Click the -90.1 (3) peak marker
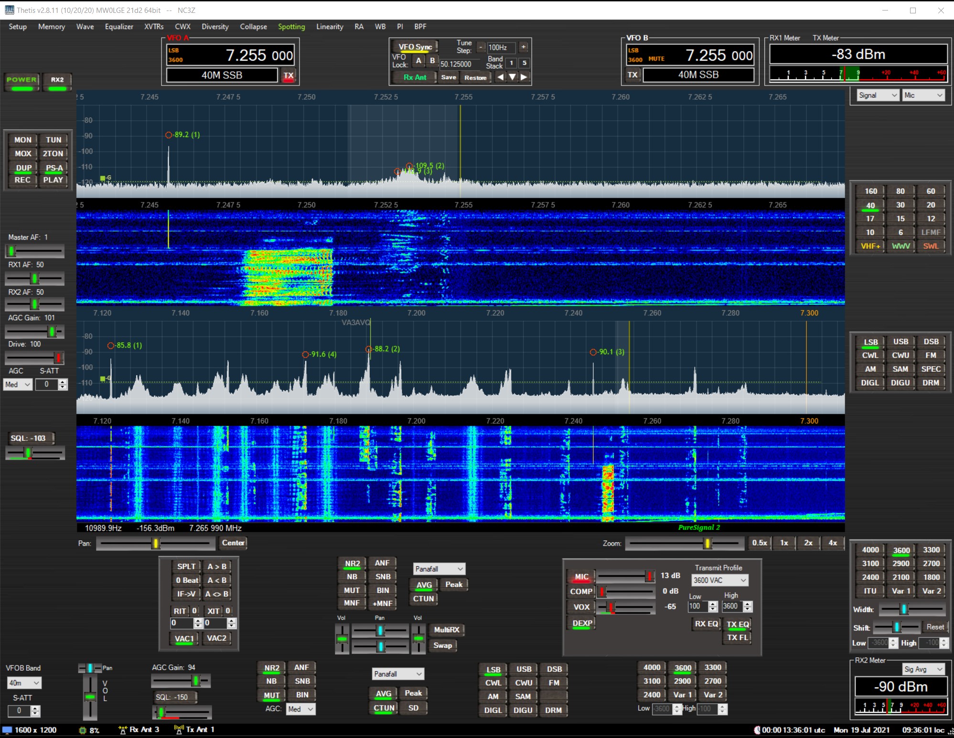 (x=593, y=352)
